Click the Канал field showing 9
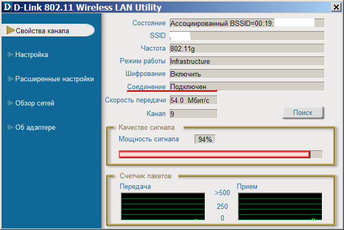Image resolution: width=344 pixels, height=230 pixels. (x=194, y=114)
